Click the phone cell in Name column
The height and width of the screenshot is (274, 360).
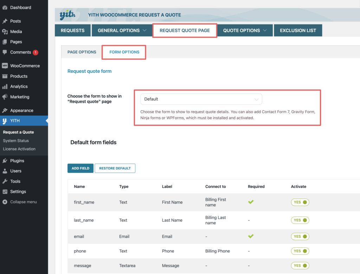[80, 251]
